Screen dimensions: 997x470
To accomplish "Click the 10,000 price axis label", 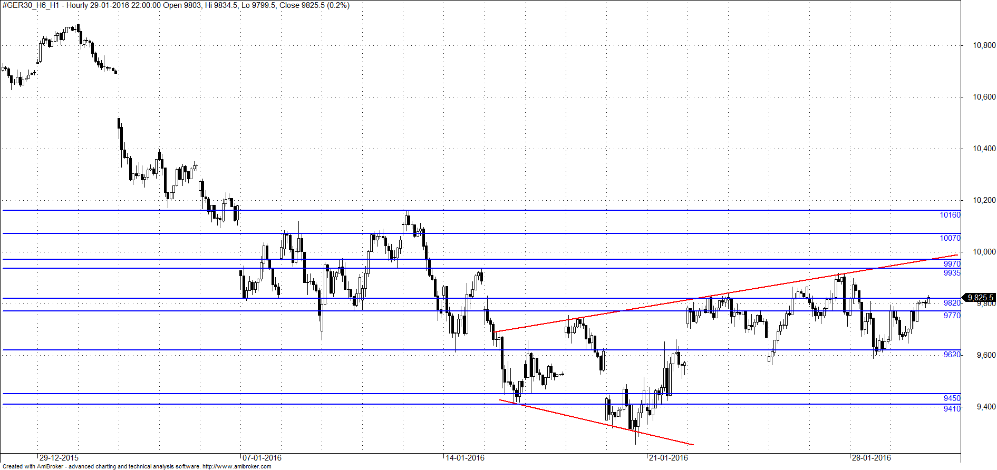I will 984,252.
